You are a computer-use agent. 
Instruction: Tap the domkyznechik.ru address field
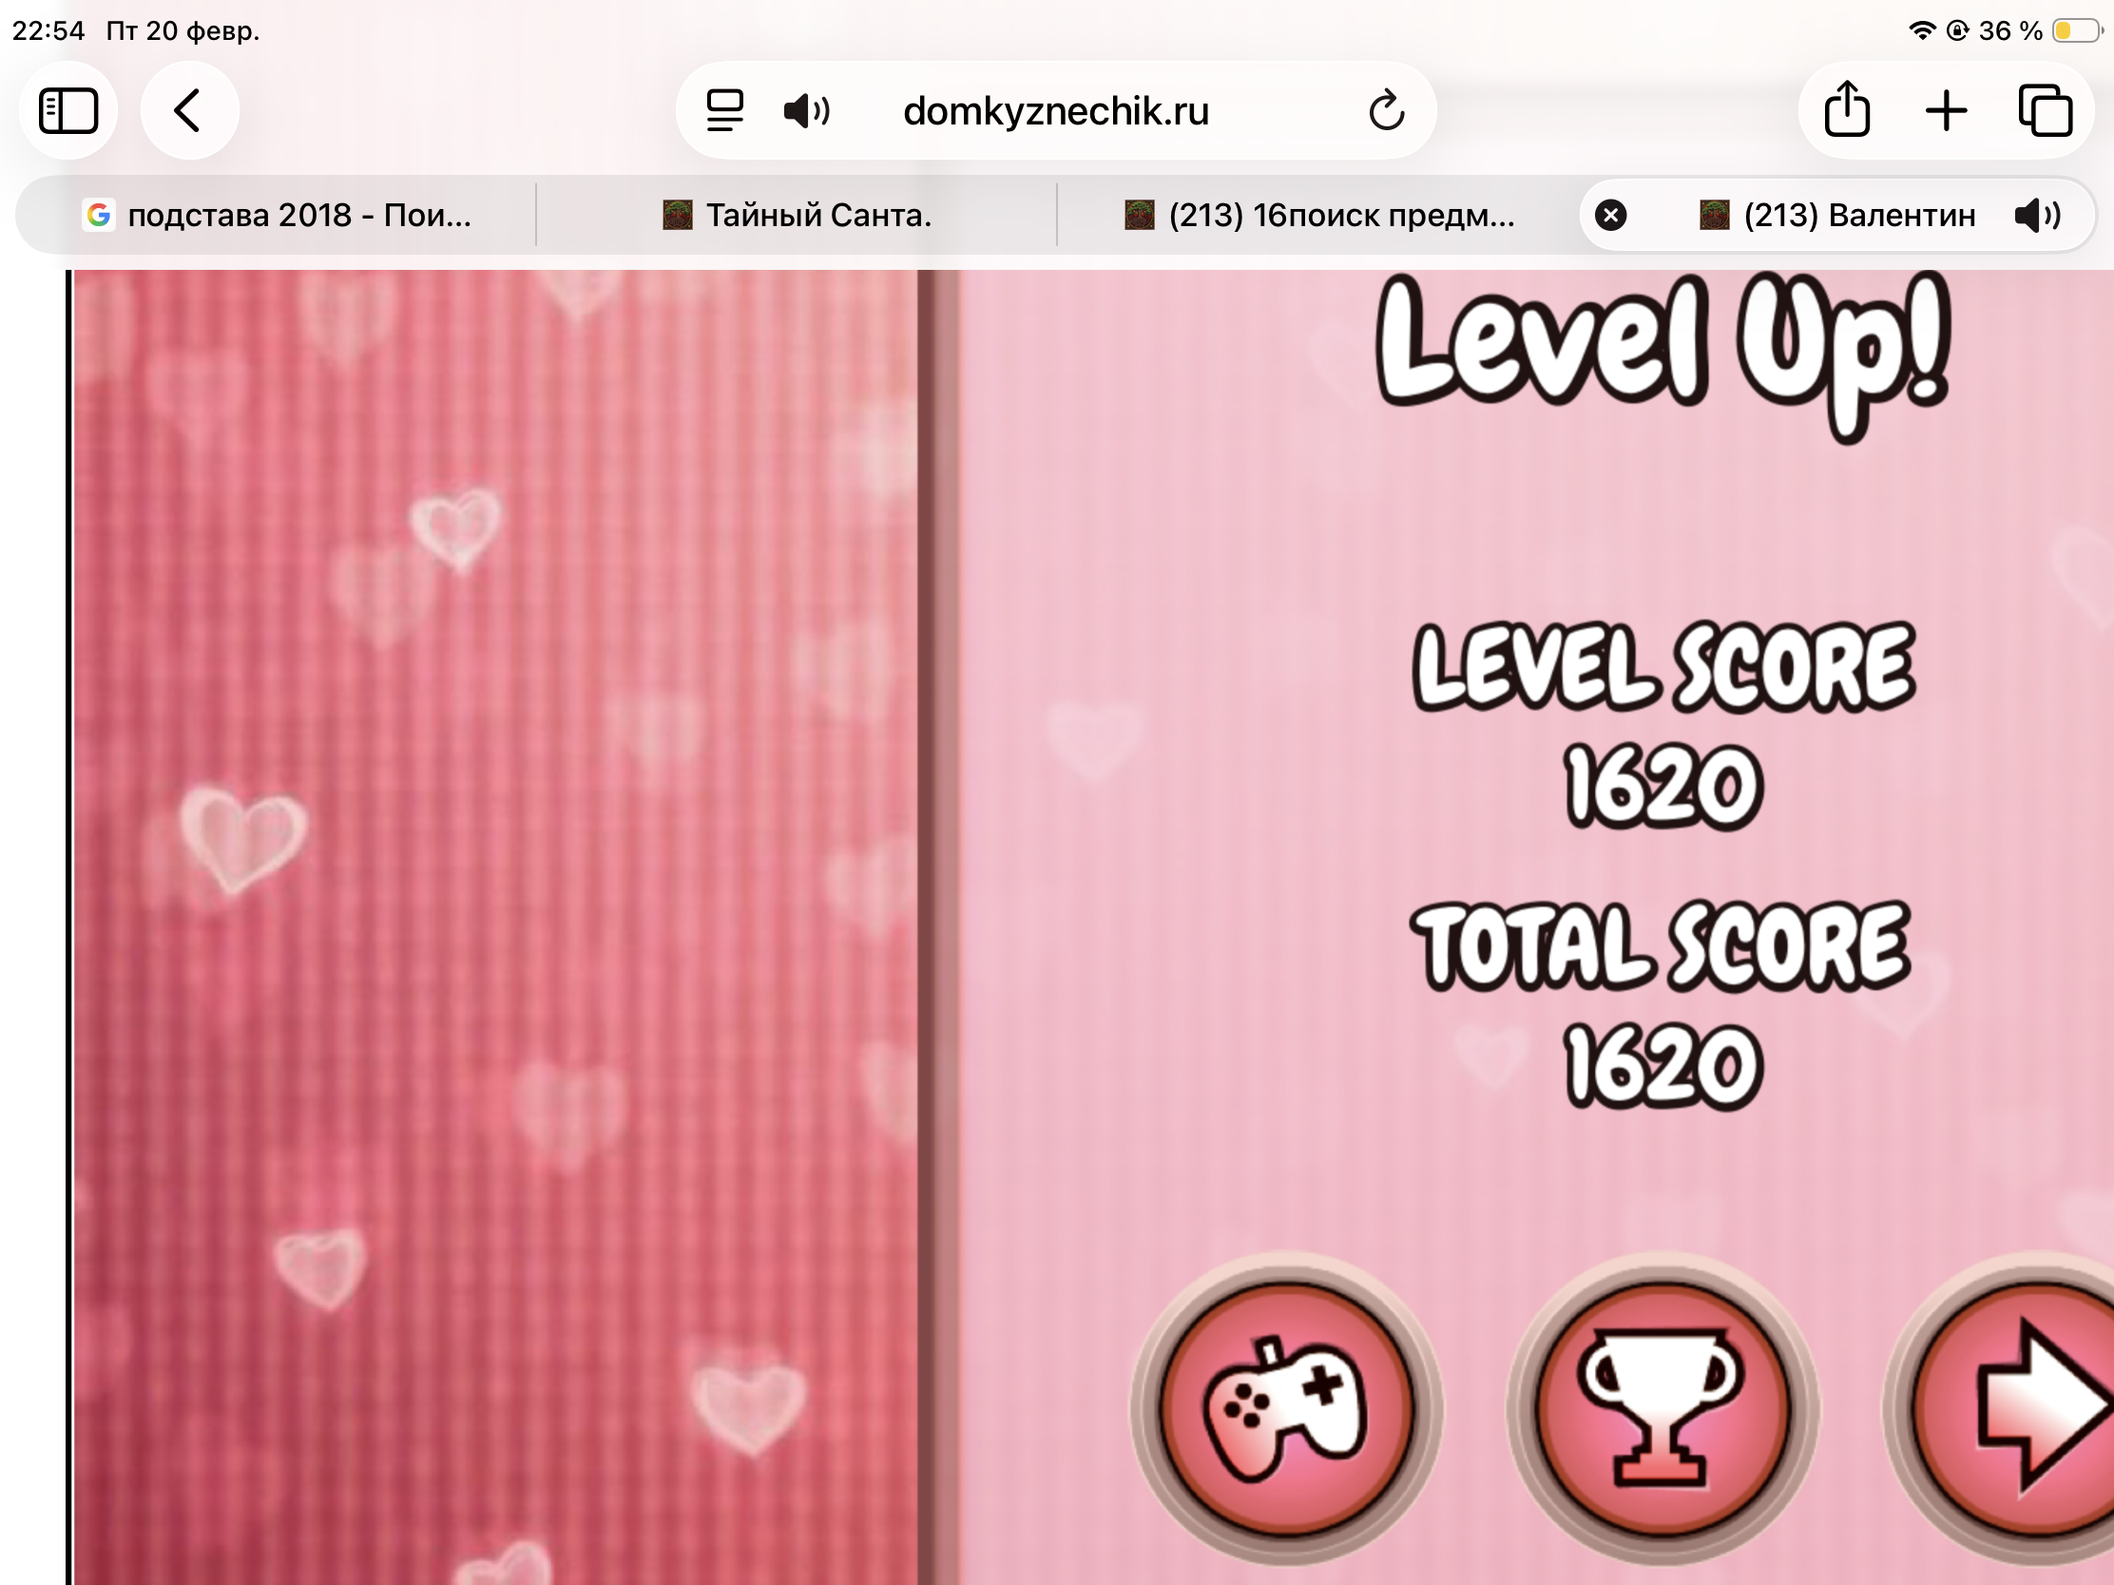pos(1055,111)
